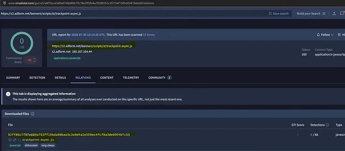
Task: Open file hash 02ff86c7f9fe609a... link
Action: pyautogui.click(x=69, y=134)
